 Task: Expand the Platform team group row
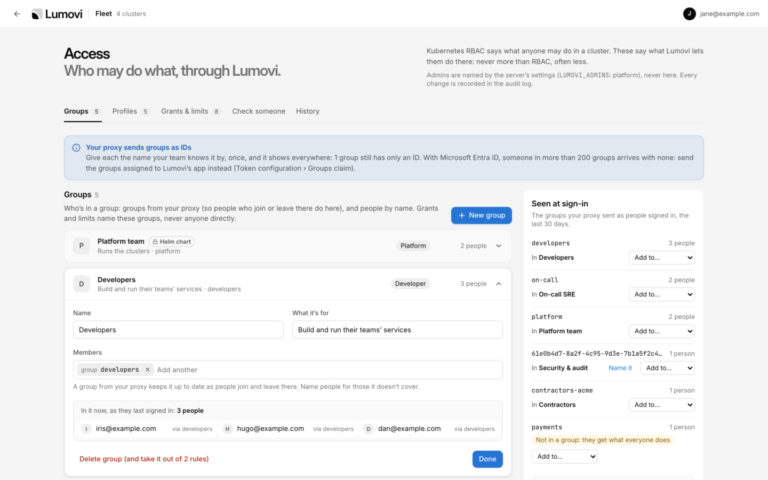tap(499, 246)
